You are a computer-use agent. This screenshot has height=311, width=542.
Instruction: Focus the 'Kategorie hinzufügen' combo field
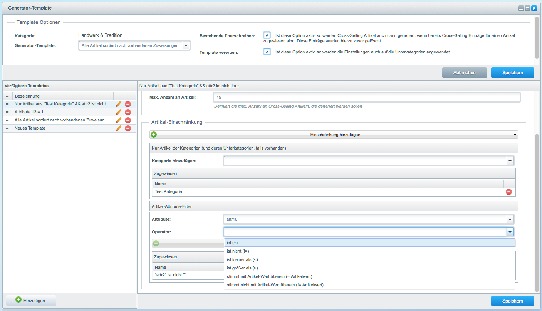pyautogui.click(x=365, y=161)
